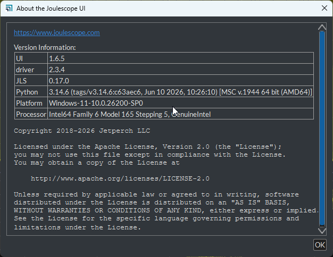Click the Version Information heading
This screenshot has width=333, height=257.
45,47
